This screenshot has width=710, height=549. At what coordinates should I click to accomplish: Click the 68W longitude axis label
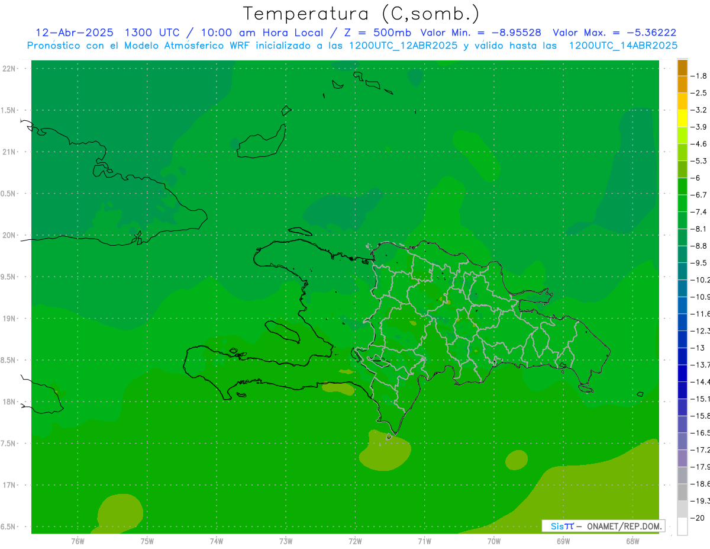pyautogui.click(x=632, y=541)
